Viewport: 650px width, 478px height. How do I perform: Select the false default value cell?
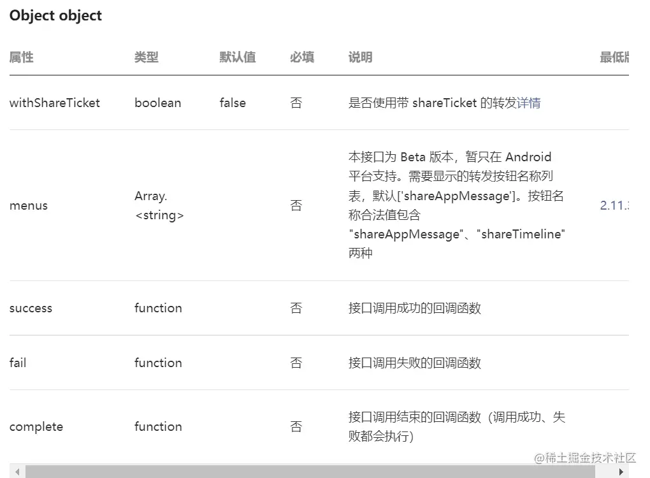tap(233, 103)
